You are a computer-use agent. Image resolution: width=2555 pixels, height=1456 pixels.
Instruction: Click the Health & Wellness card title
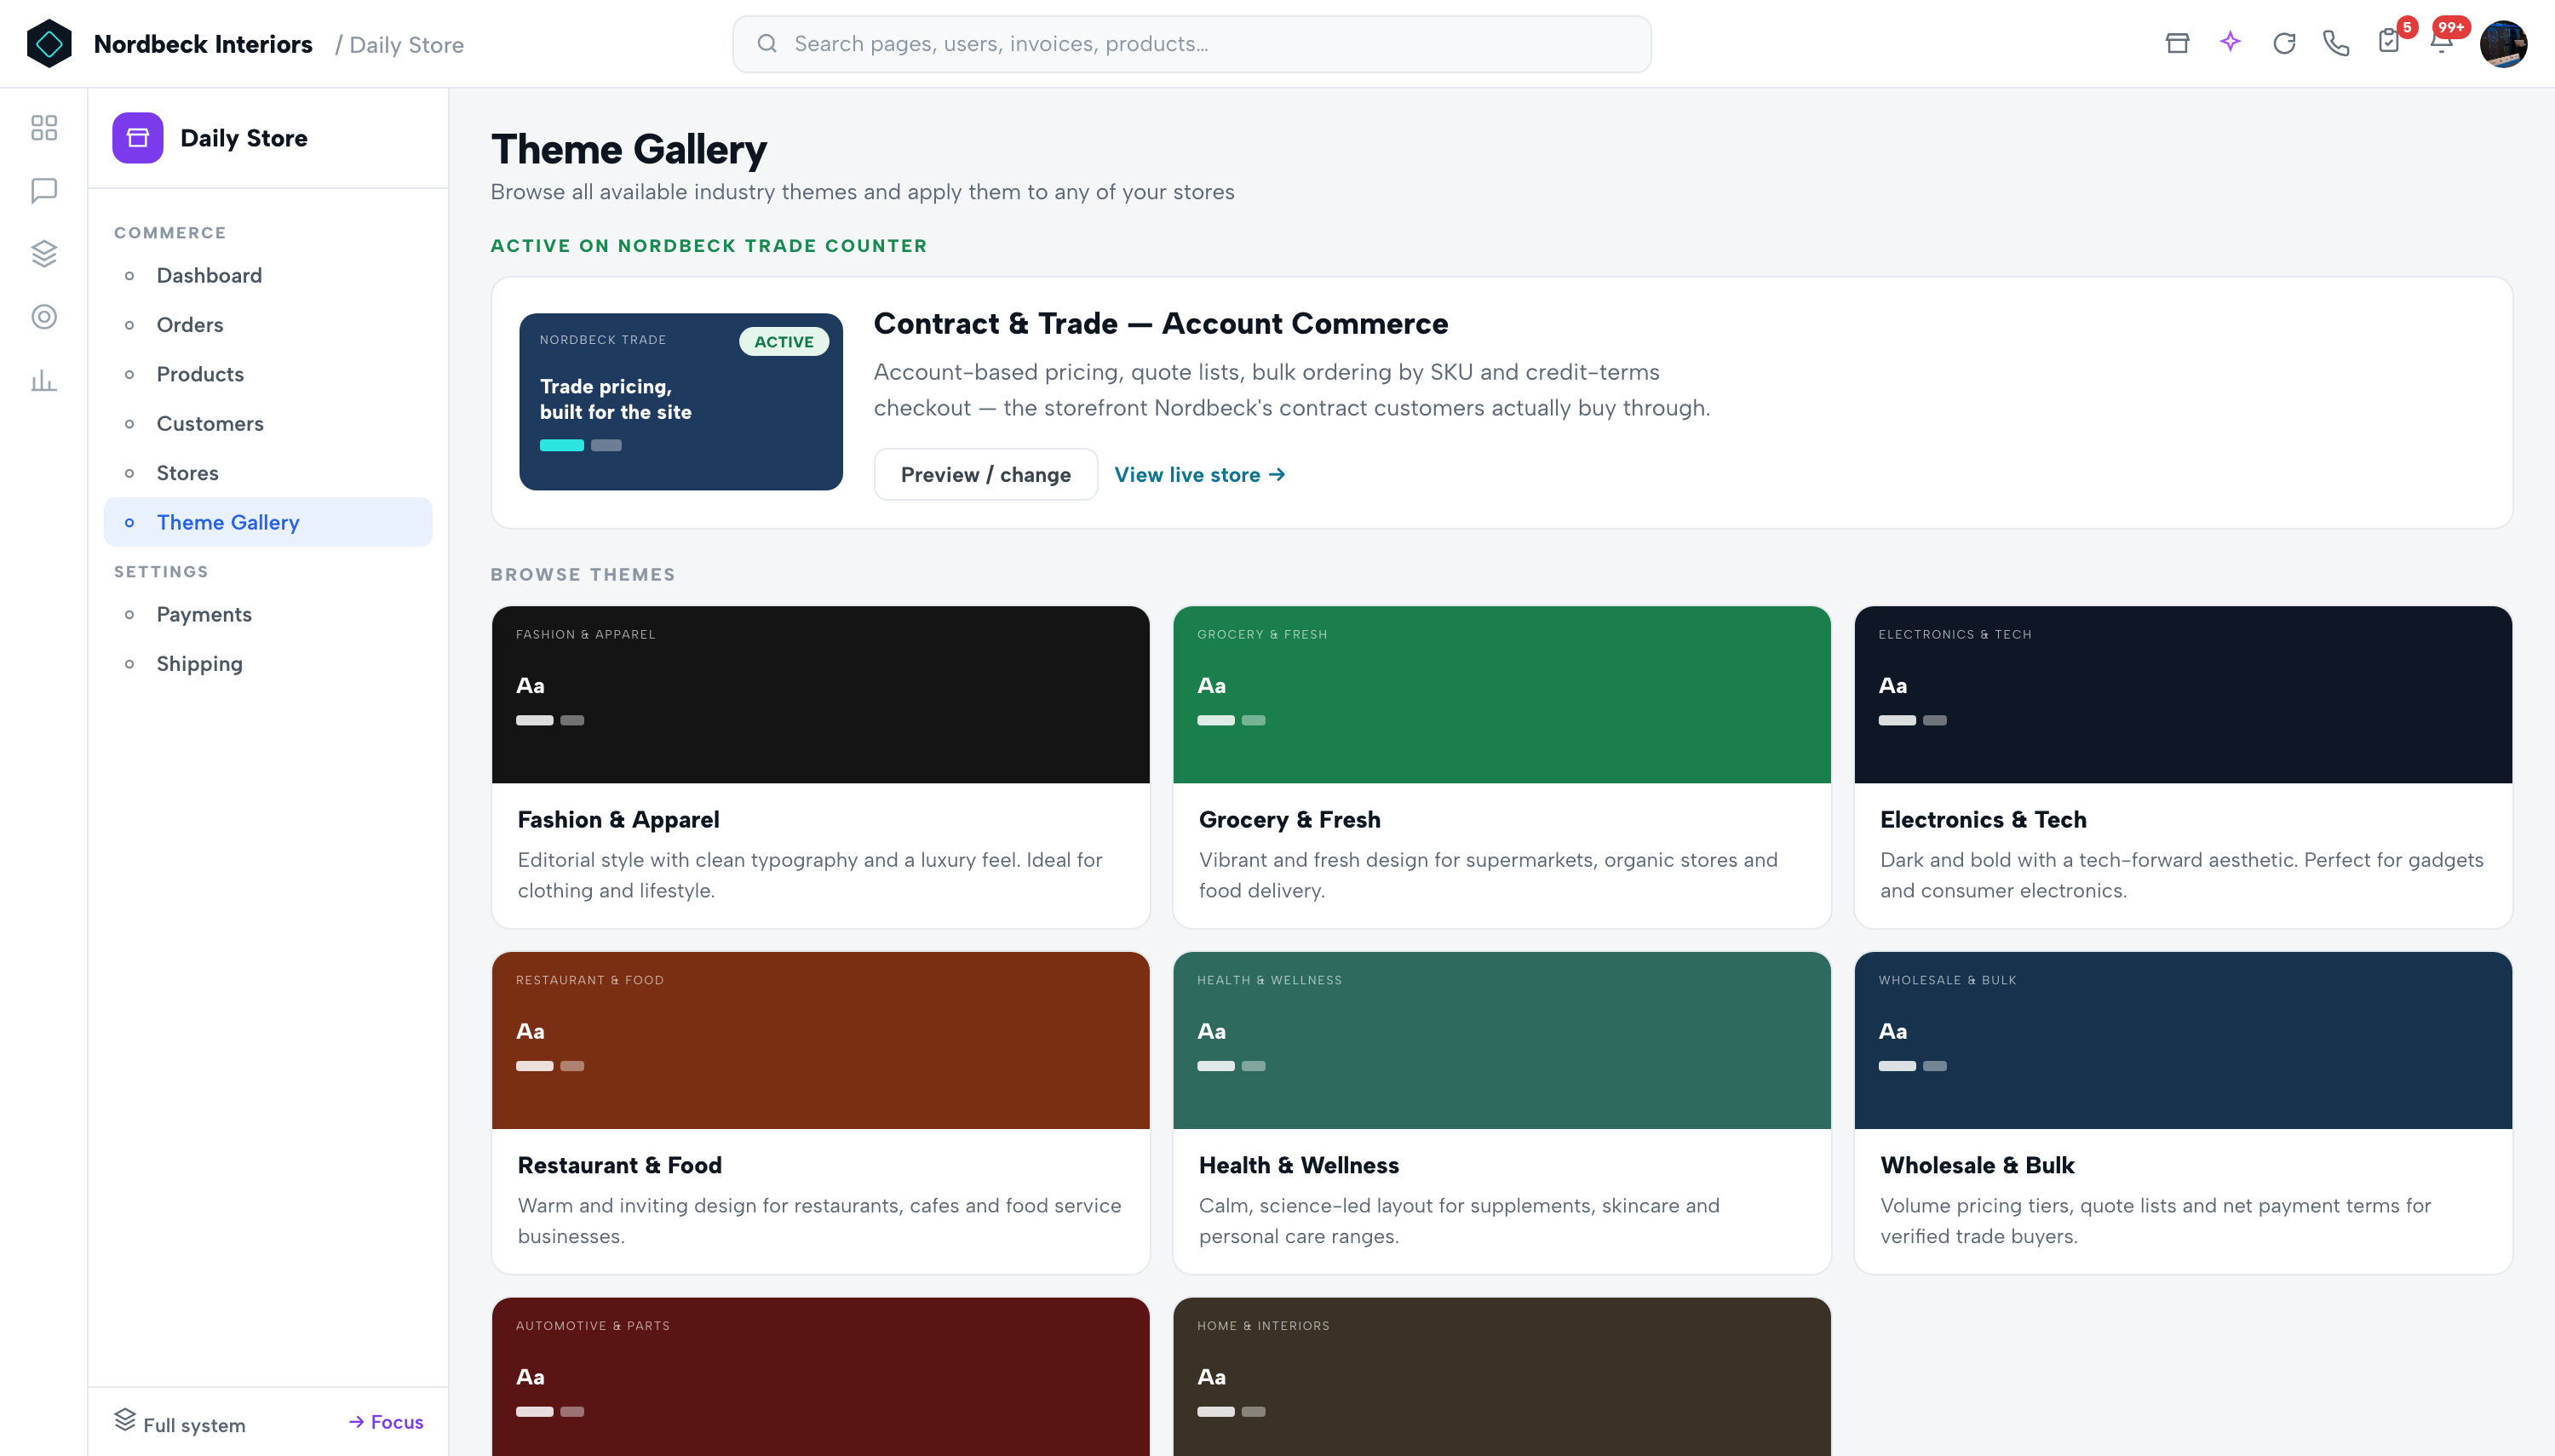tap(1299, 1166)
